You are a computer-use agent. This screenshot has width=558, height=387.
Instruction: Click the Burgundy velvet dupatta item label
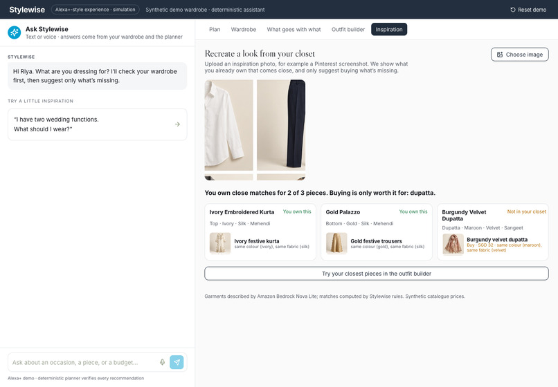pyautogui.click(x=497, y=240)
